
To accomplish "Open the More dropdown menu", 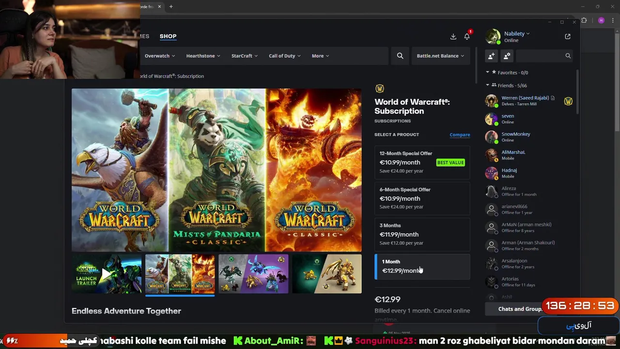I will tap(320, 56).
